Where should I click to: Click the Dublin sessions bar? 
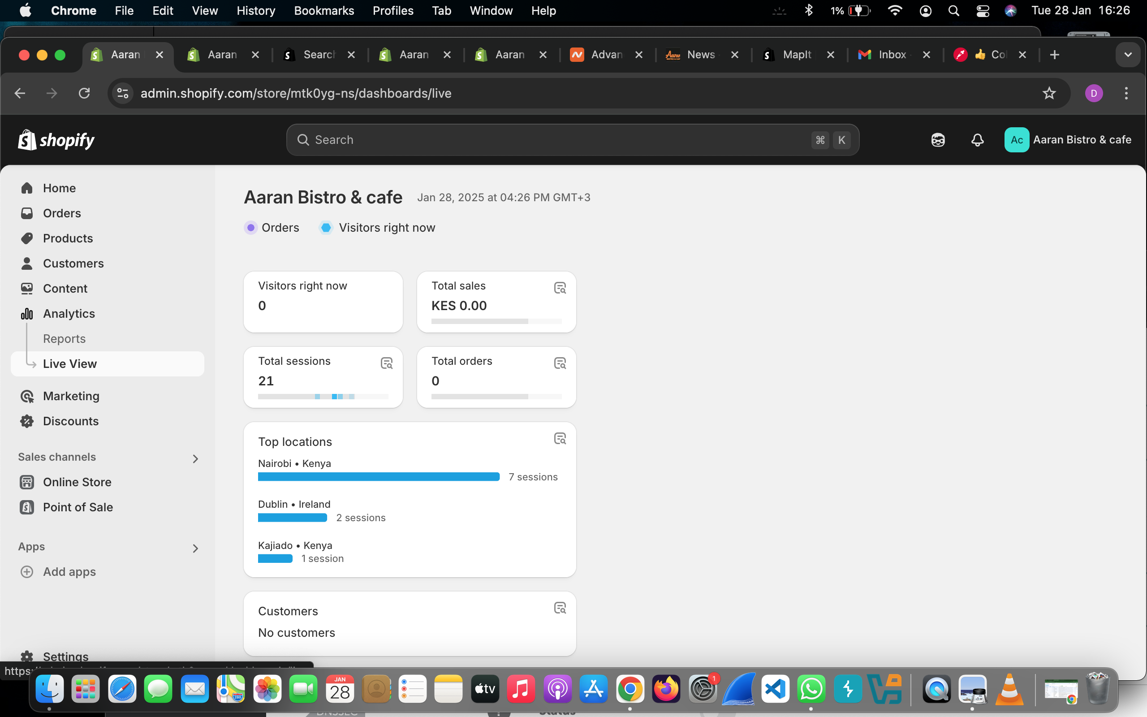[293, 518]
